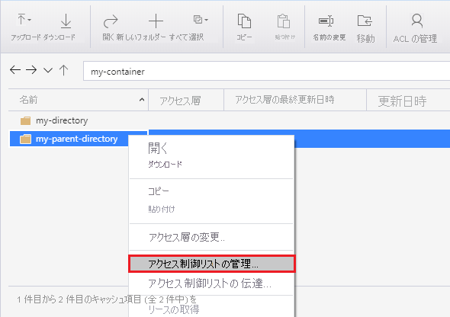Screen dimensions: 450x317
Task: Click the Upload (アップロード) toolbar icon
Action: tap(21, 20)
